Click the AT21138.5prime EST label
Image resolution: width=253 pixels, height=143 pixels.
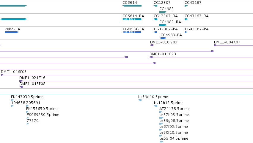click(x=175, y=109)
